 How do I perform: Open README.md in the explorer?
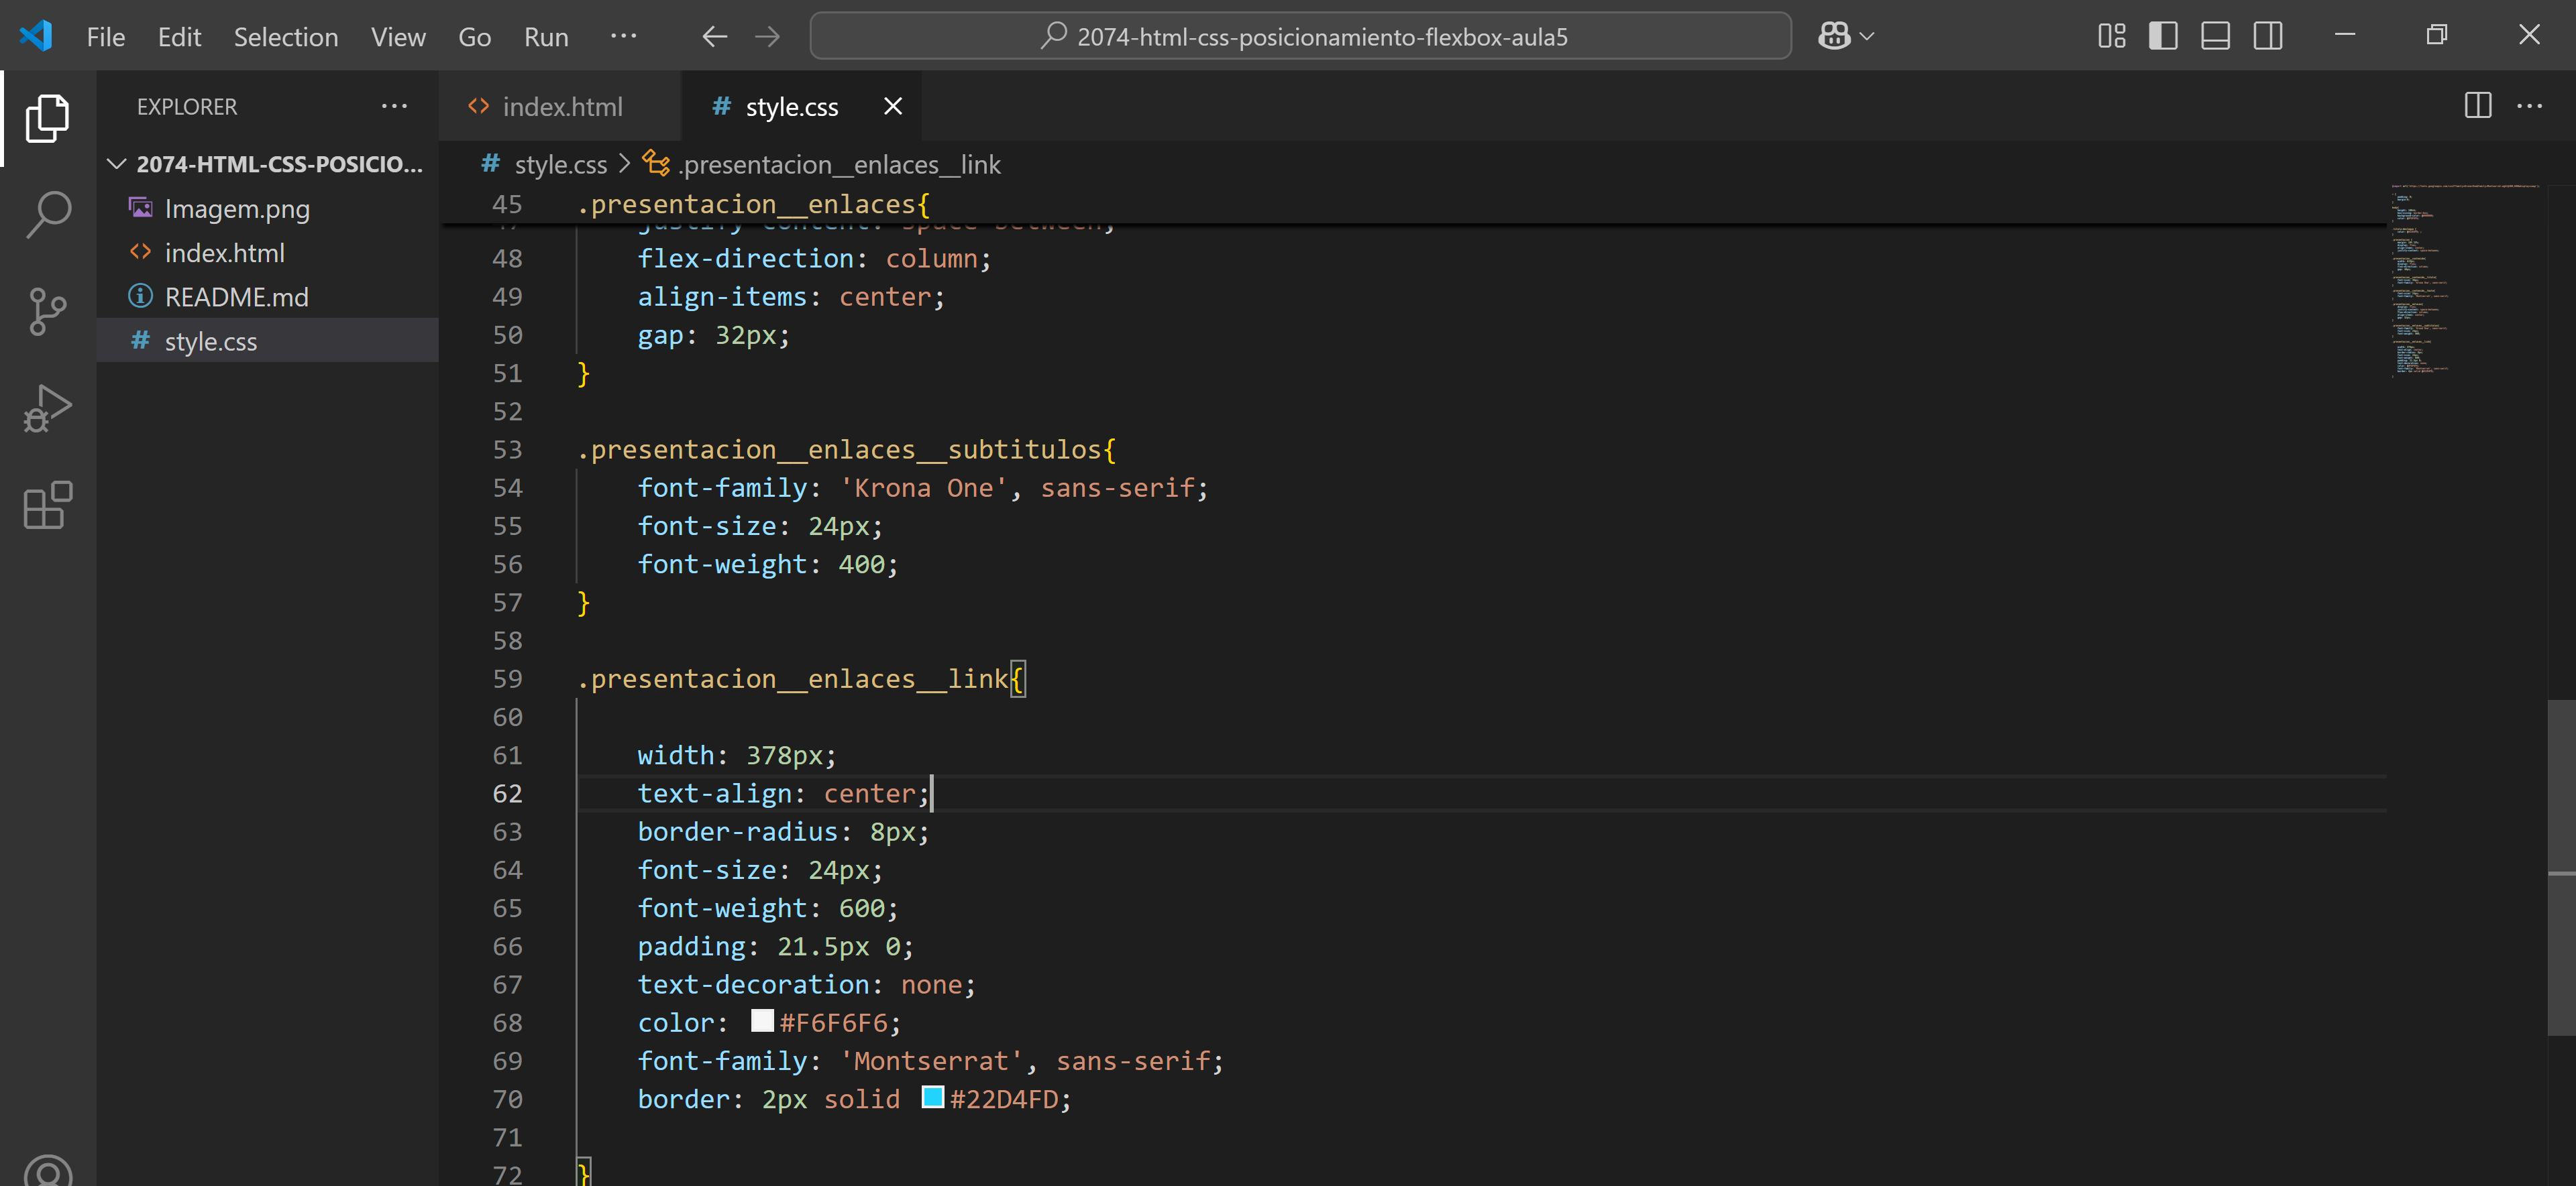[268, 297]
